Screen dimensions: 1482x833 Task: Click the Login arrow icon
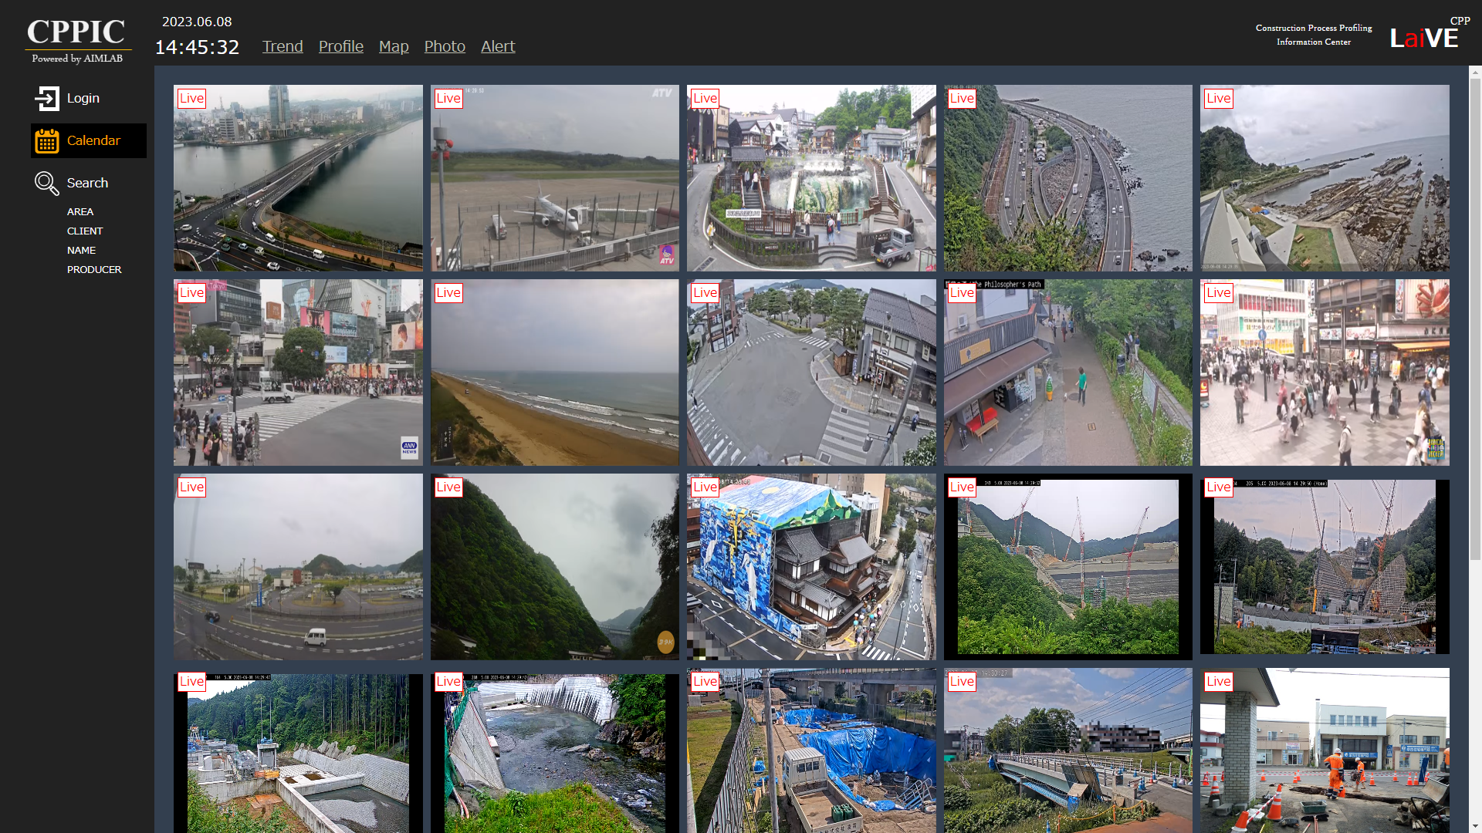click(46, 98)
